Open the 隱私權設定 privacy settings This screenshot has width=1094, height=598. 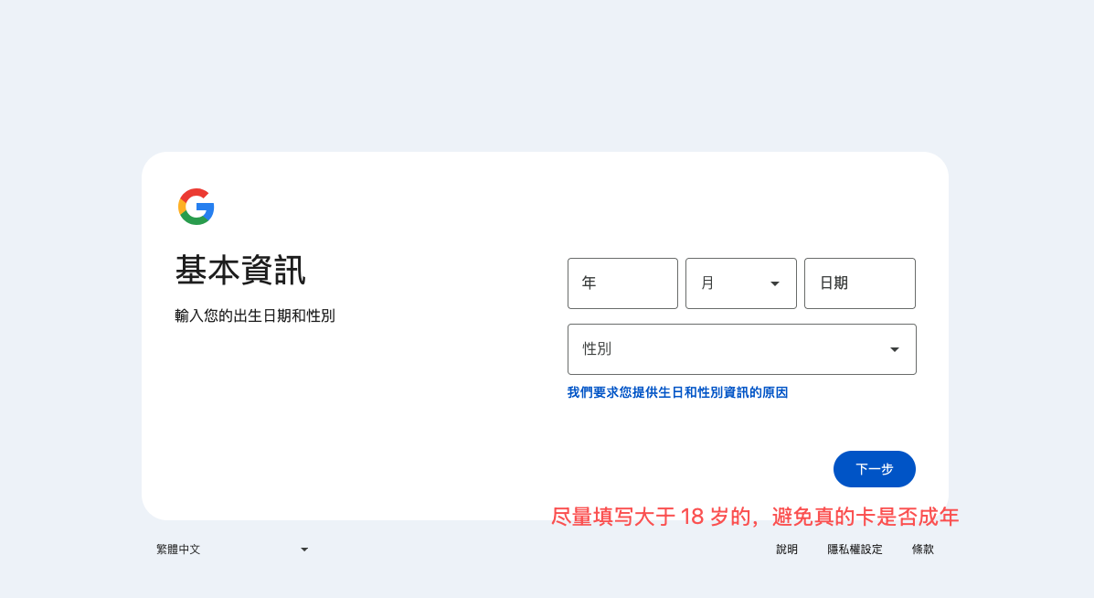(854, 549)
